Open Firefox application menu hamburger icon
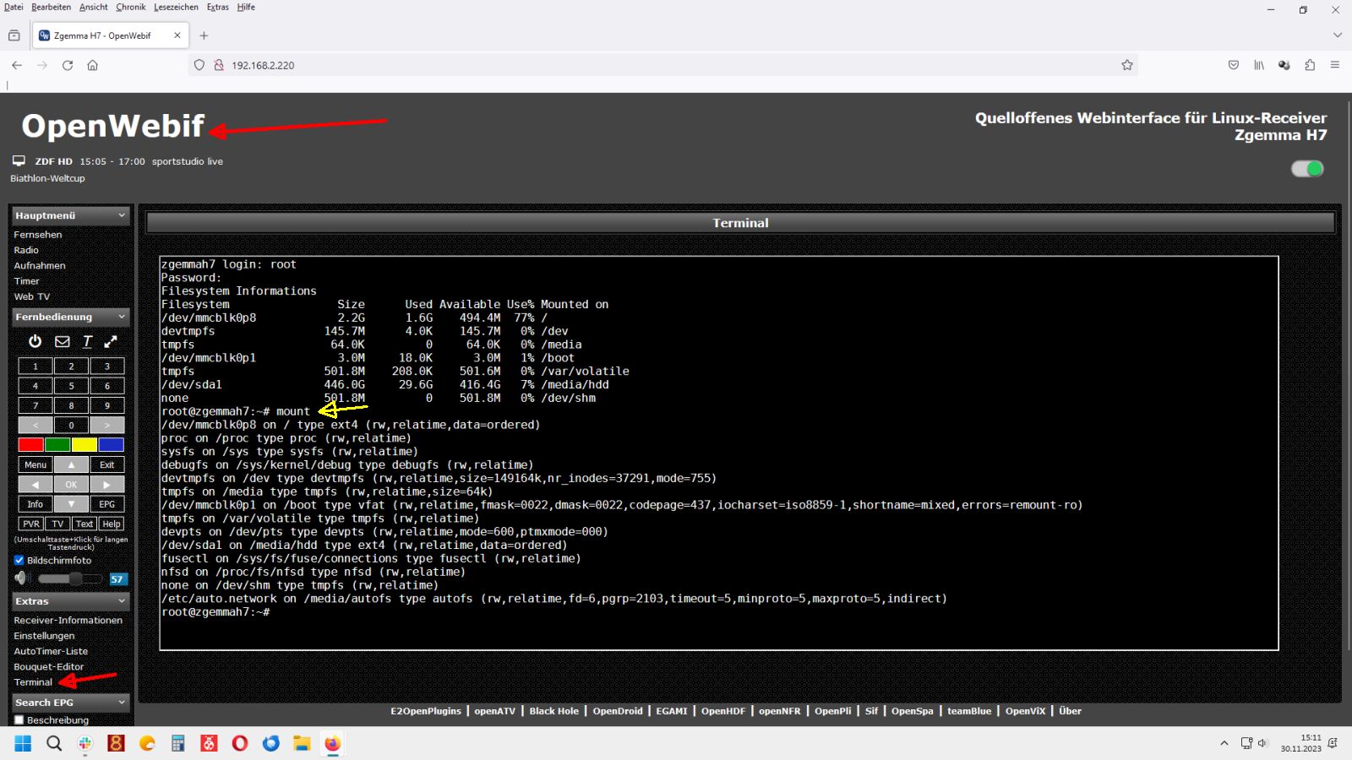1352x760 pixels. (x=1335, y=65)
